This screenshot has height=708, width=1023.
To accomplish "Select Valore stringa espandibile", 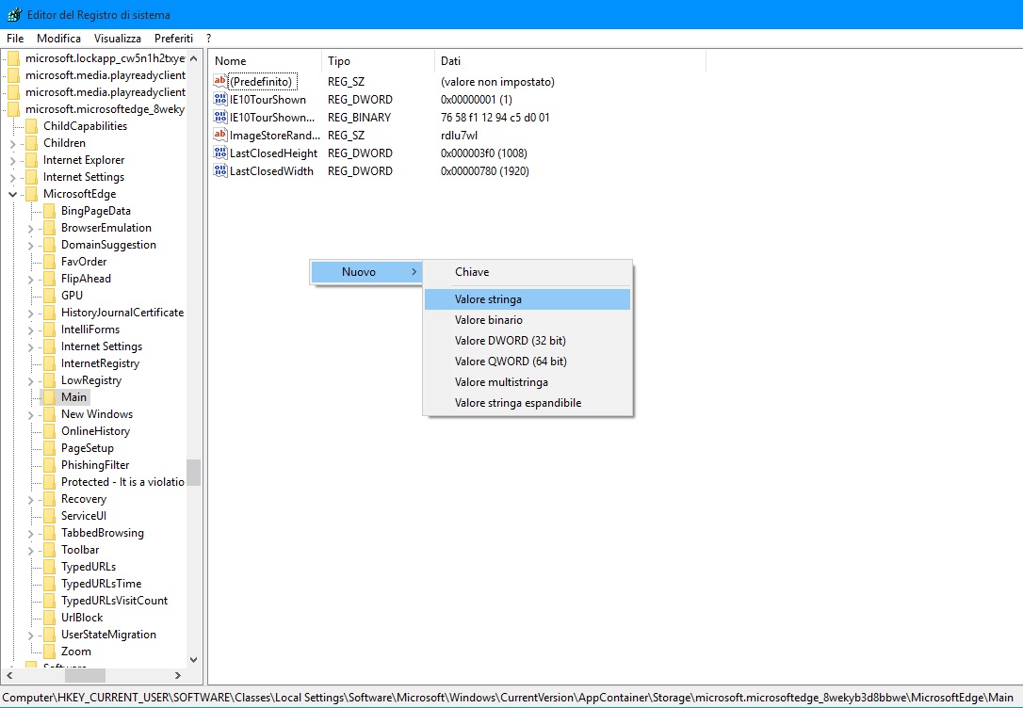I will pyautogui.click(x=528, y=403).
